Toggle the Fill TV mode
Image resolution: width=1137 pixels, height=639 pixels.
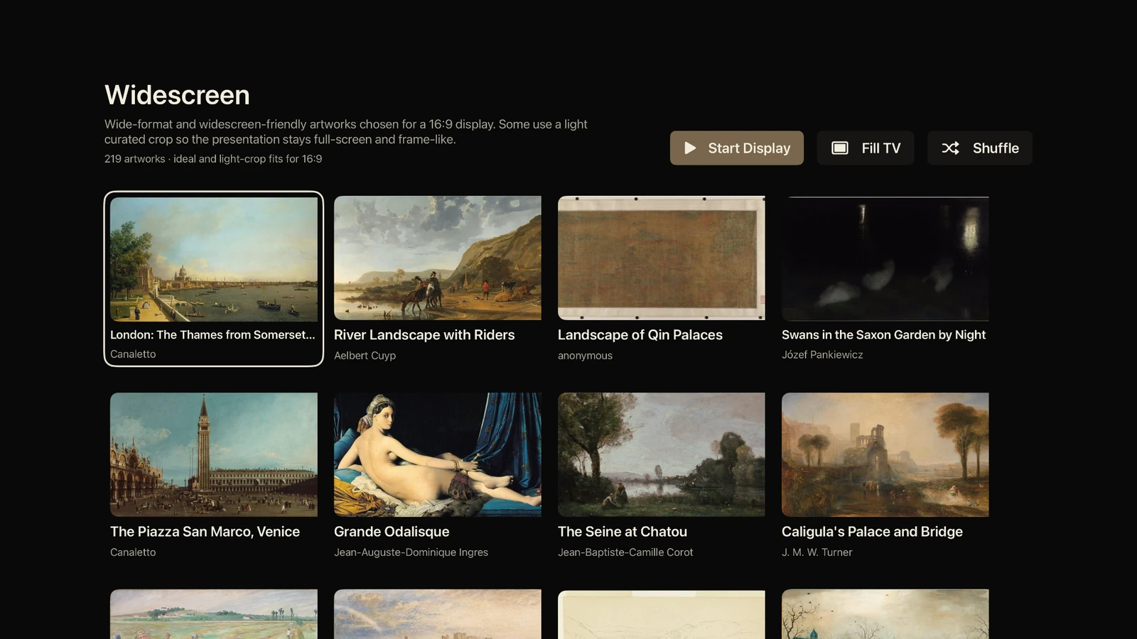(x=866, y=148)
